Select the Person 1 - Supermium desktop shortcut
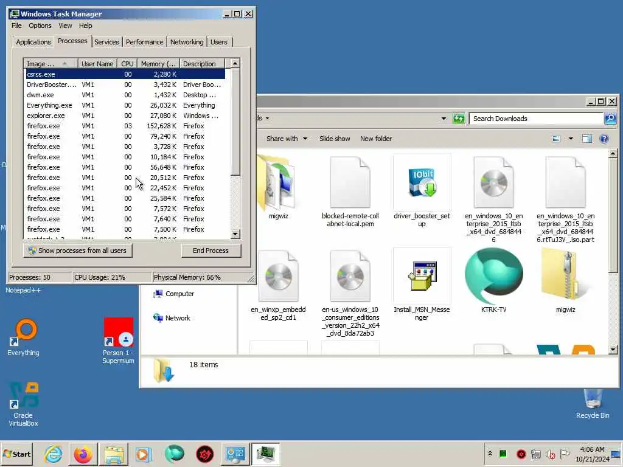 coord(118,341)
